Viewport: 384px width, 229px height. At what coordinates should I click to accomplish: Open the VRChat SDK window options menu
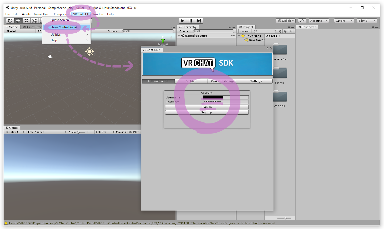coord(270,50)
